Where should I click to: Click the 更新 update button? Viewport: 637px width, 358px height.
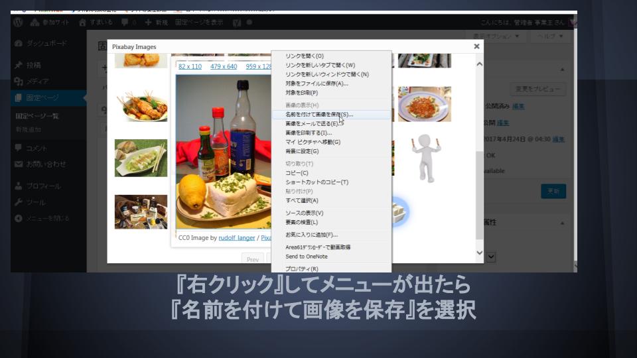[x=553, y=191]
